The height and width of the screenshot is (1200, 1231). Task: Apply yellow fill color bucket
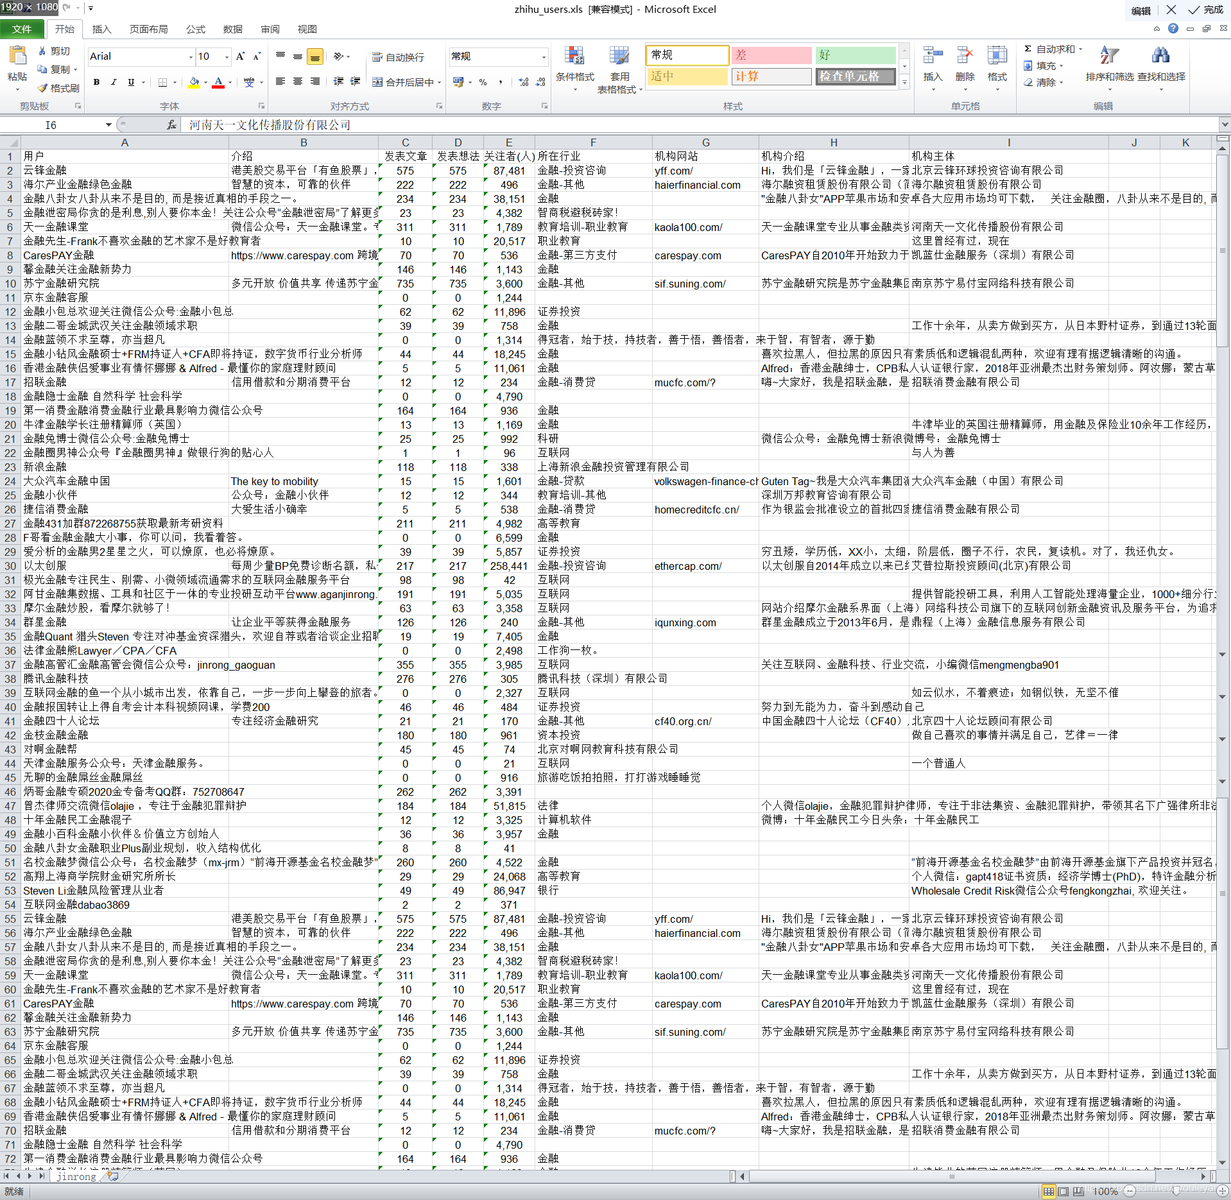point(194,82)
